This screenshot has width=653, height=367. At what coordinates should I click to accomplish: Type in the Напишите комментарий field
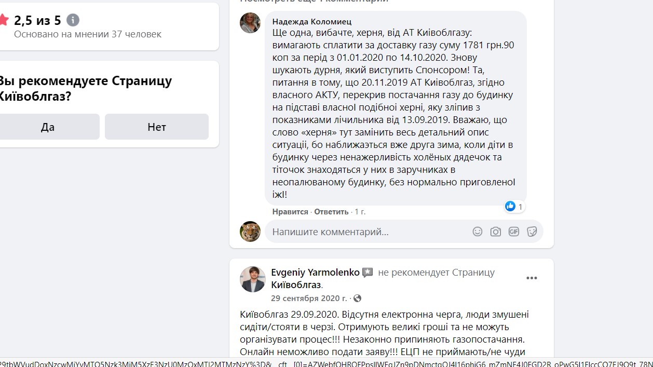point(363,232)
